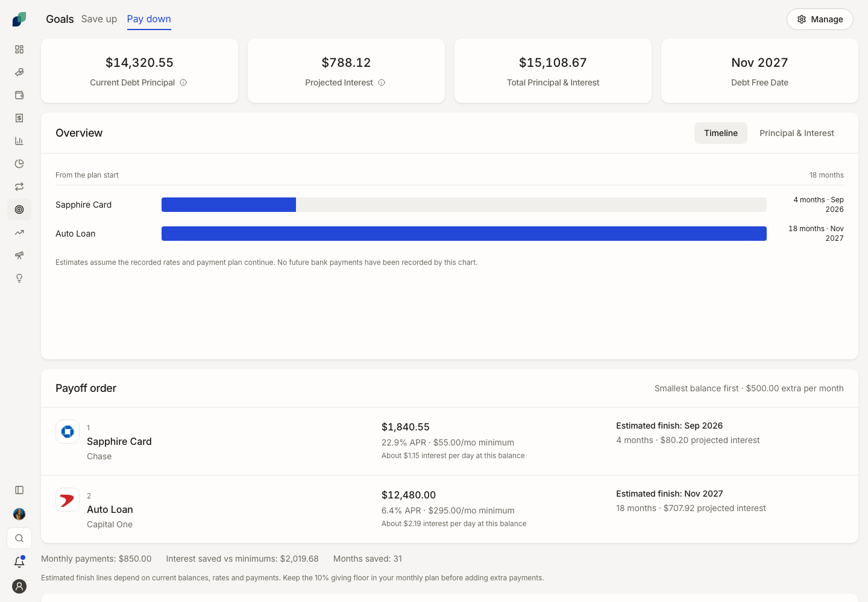Open Auto Loan name in payoff order

110,509
